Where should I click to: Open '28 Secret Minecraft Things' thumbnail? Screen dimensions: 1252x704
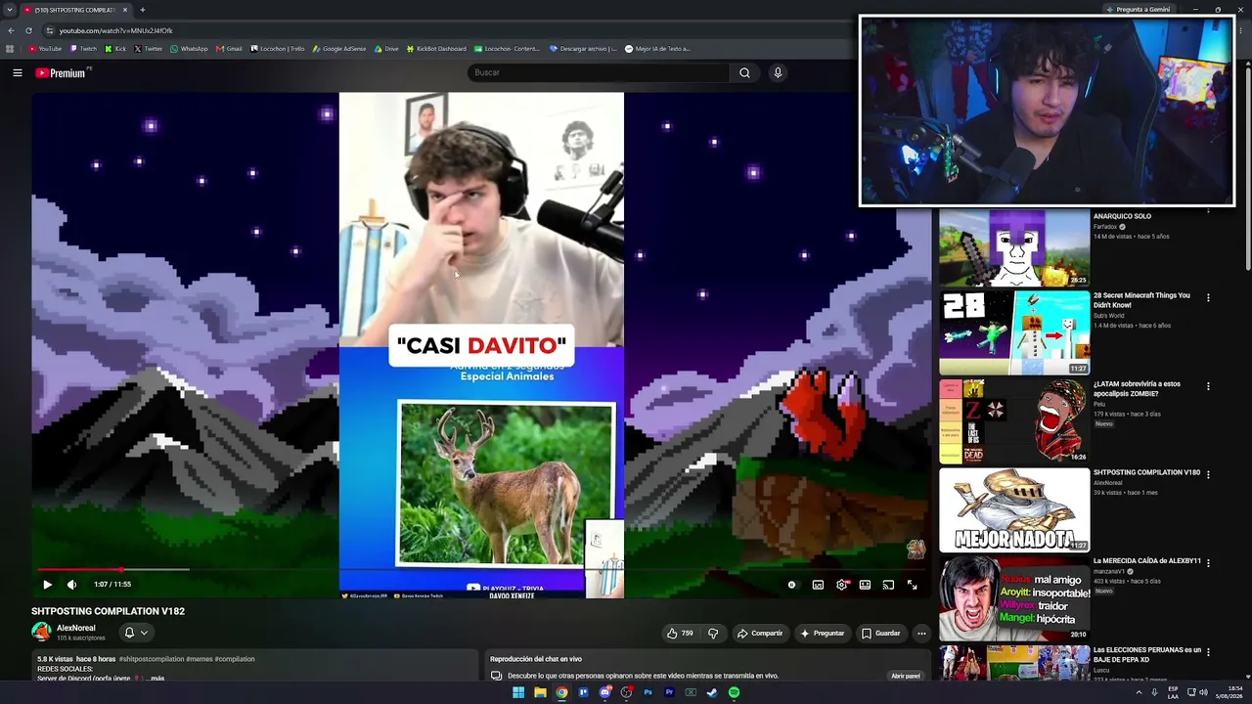click(x=1014, y=332)
